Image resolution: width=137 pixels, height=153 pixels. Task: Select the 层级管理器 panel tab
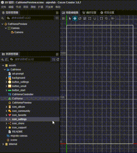[10, 13]
